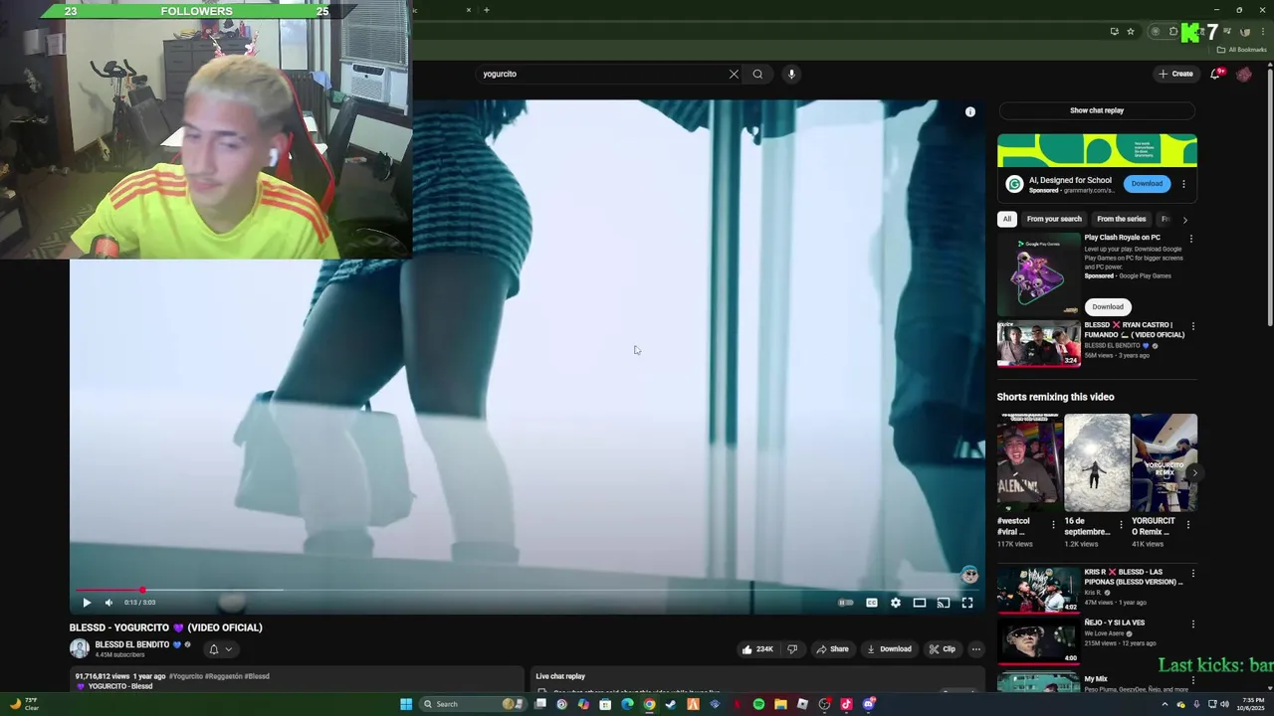This screenshot has width=1274, height=716.
Task: Share the video
Action: point(832,649)
